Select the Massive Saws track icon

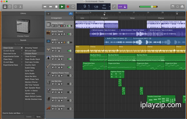[48, 91]
